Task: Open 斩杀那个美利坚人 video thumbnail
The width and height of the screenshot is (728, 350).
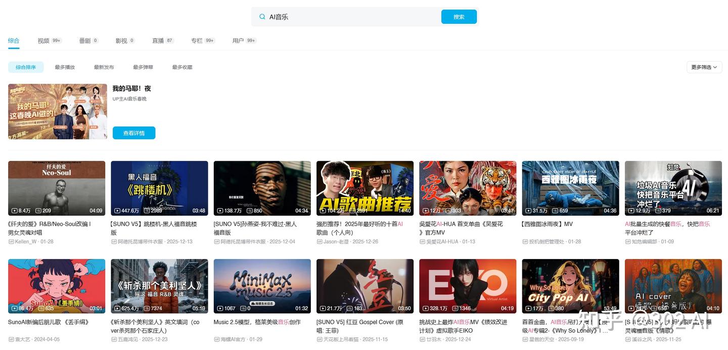Action: pyautogui.click(x=159, y=286)
